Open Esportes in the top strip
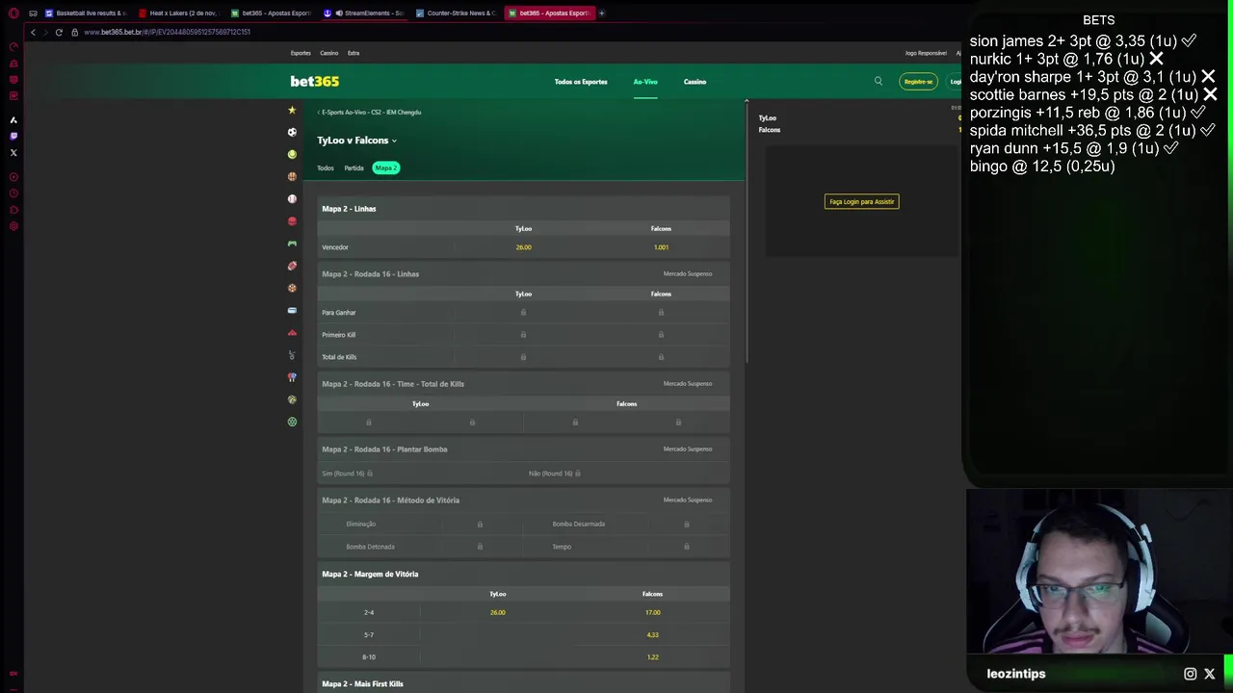 click(x=301, y=53)
